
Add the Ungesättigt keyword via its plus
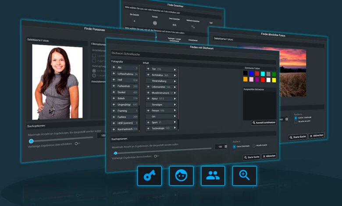point(114,105)
